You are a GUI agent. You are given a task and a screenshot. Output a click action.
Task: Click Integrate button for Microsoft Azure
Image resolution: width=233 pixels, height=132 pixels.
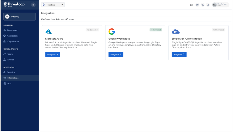click(53, 54)
